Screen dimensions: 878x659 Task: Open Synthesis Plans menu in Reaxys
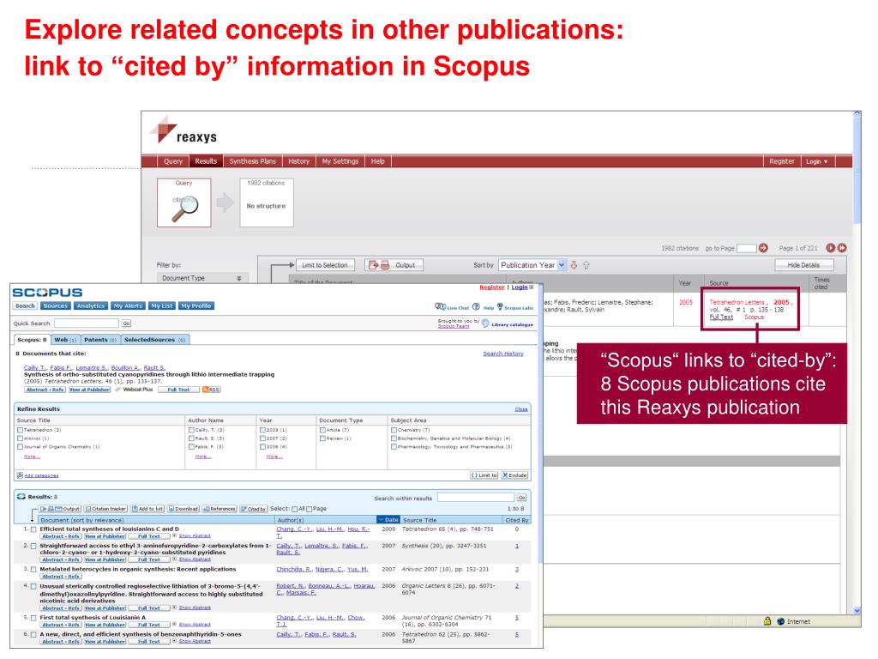coord(253,161)
